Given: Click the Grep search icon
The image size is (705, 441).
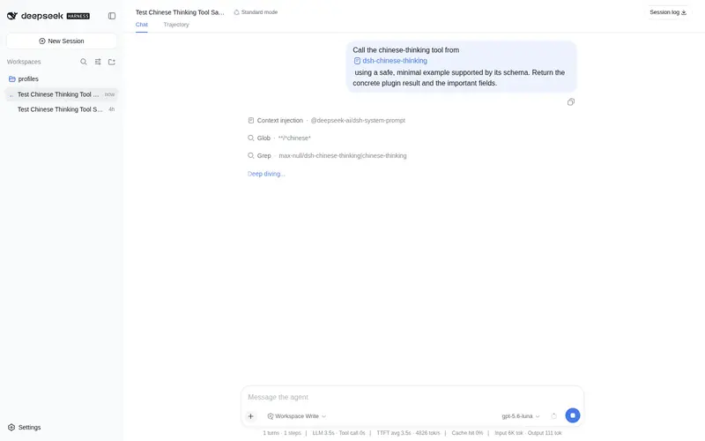Looking at the screenshot, I should click(251, 156).
